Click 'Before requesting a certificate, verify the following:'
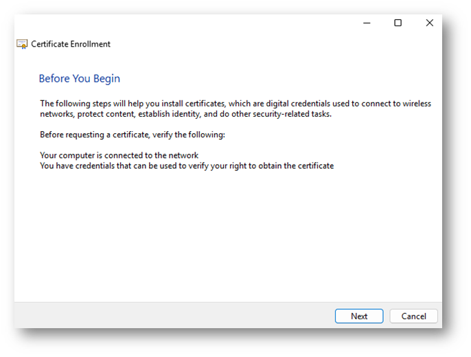The width and height of the screenshot is (471, 357). point(133,135)
